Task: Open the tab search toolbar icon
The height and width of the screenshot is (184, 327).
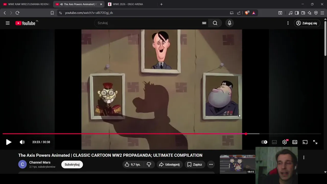Action: point(280,13)
